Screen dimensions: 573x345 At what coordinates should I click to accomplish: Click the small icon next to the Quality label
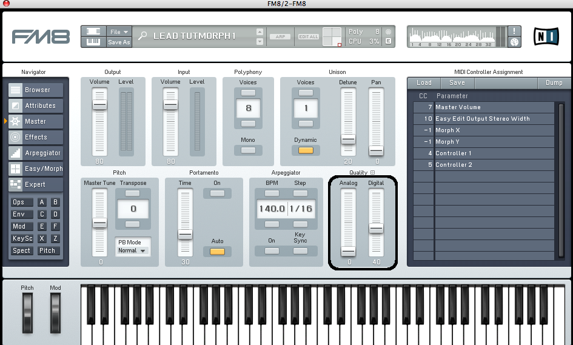point(372,172)
